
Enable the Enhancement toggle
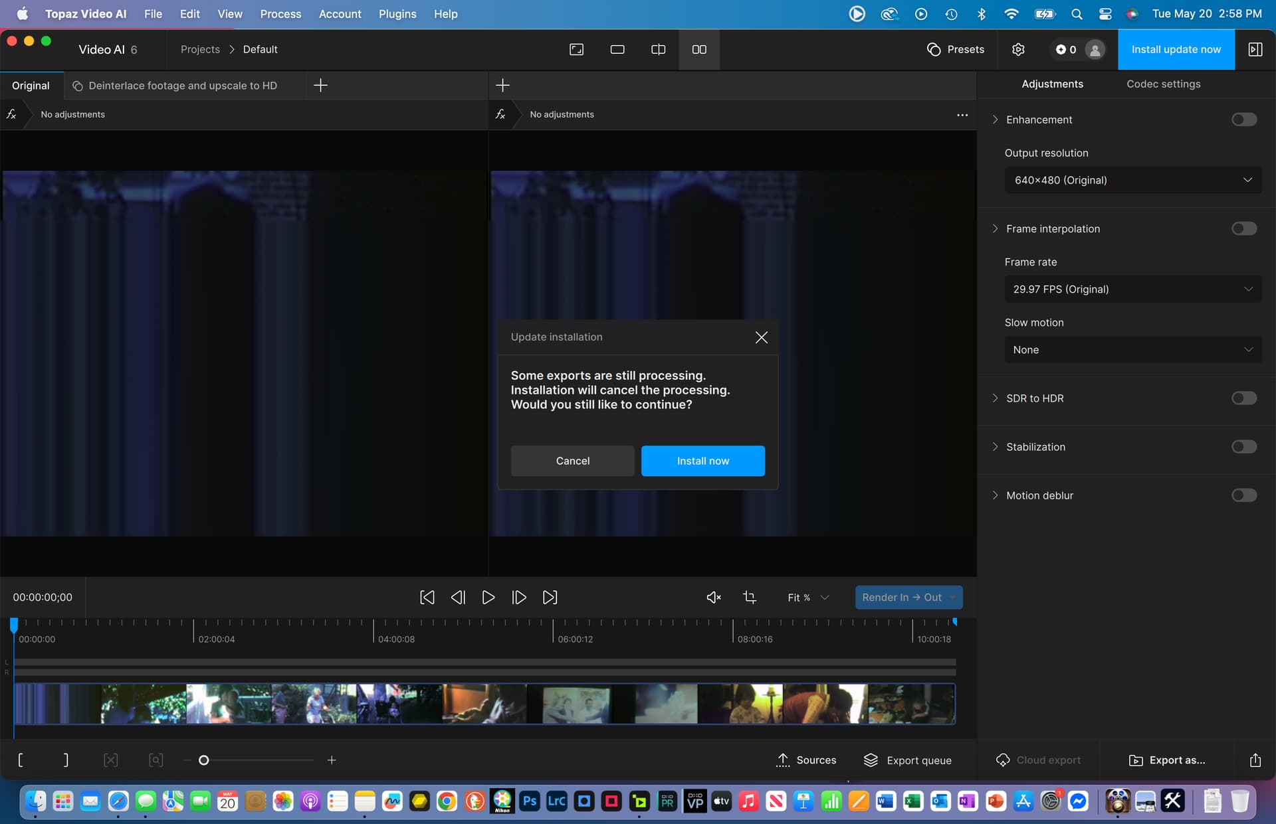(x=1243, y=120)
